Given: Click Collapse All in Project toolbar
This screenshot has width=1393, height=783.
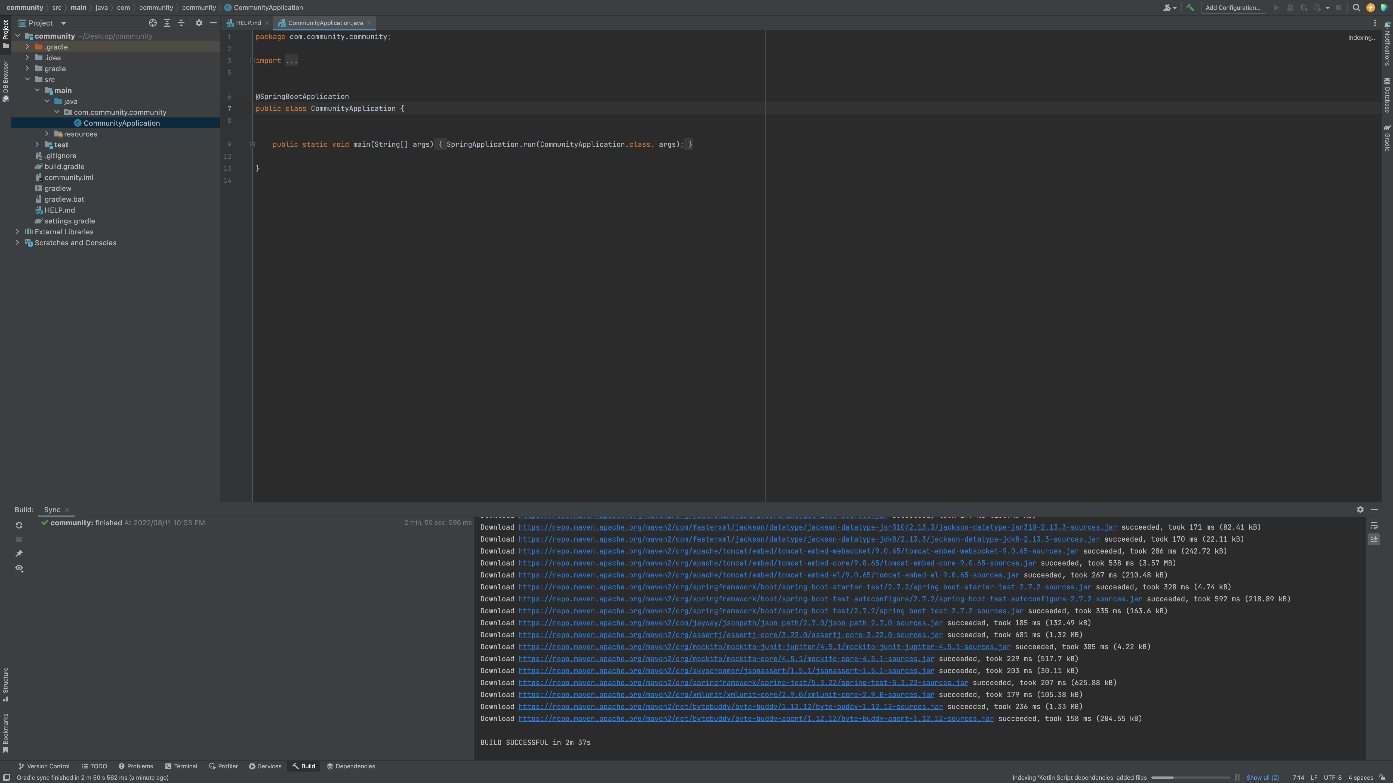Looking at the screenshot, I should (x=181, y=23).
